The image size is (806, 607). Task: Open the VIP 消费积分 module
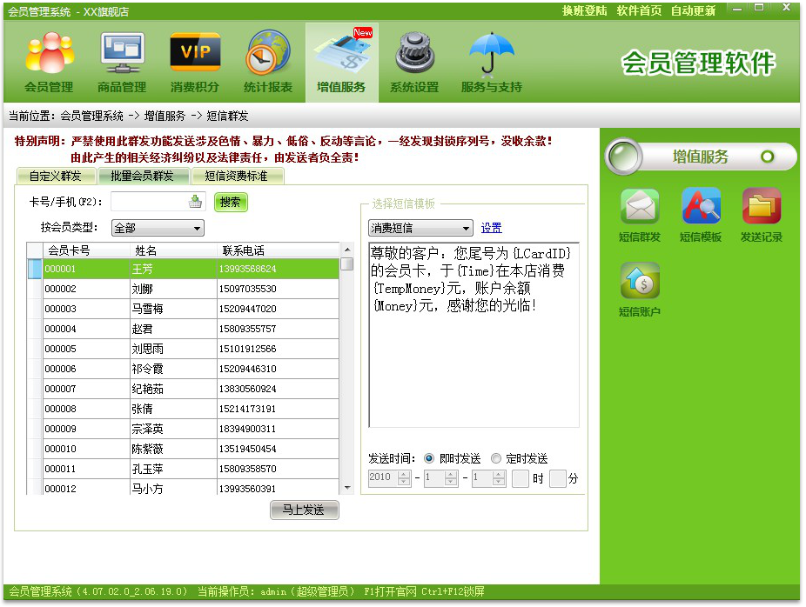195,61
